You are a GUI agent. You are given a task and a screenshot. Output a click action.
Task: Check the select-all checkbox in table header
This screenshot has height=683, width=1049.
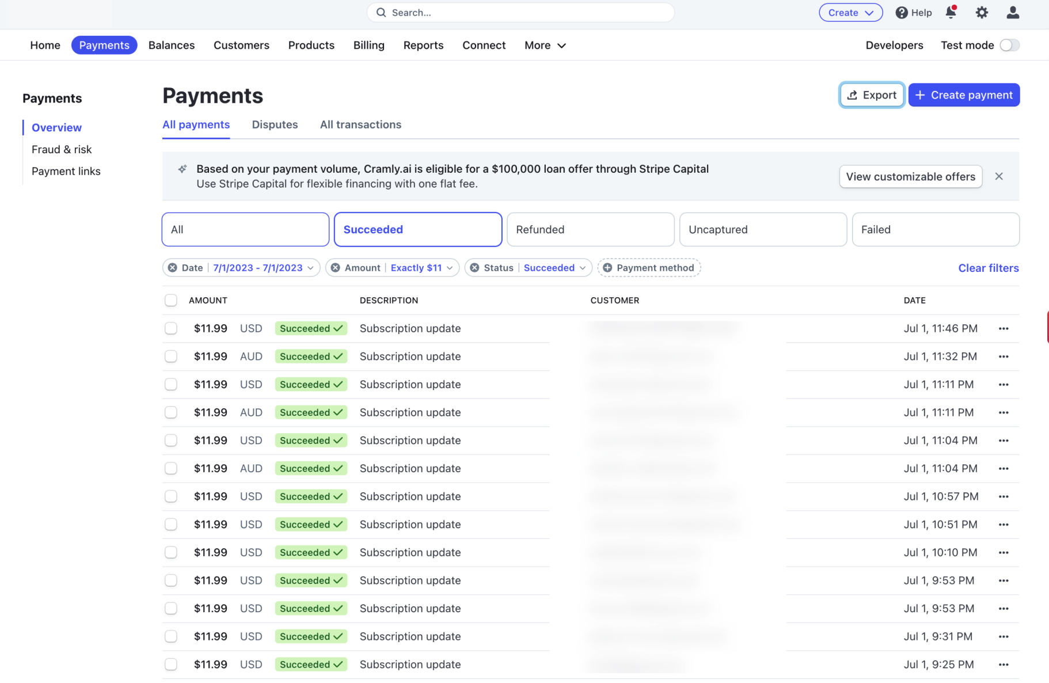[x=171, y=300]
